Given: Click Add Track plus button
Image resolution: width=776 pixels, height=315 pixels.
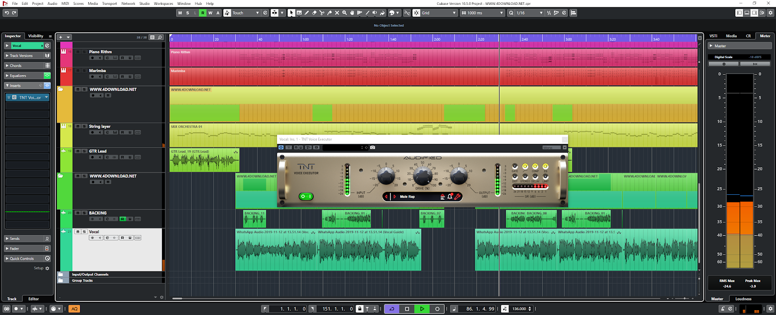Looking at the screenshot, I should 61,37.
